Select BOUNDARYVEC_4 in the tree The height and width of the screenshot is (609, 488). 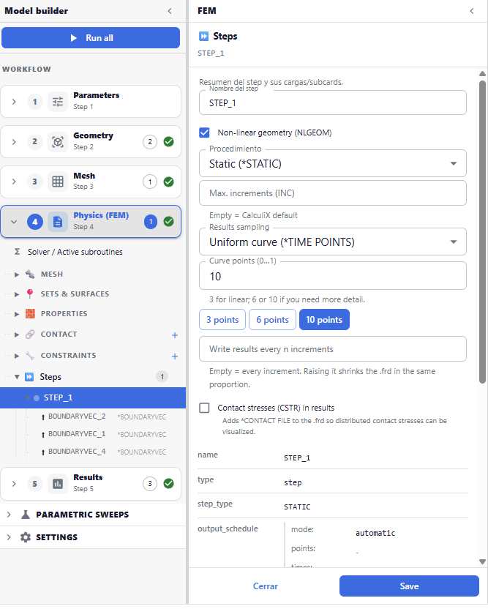[x=77, y=452]
